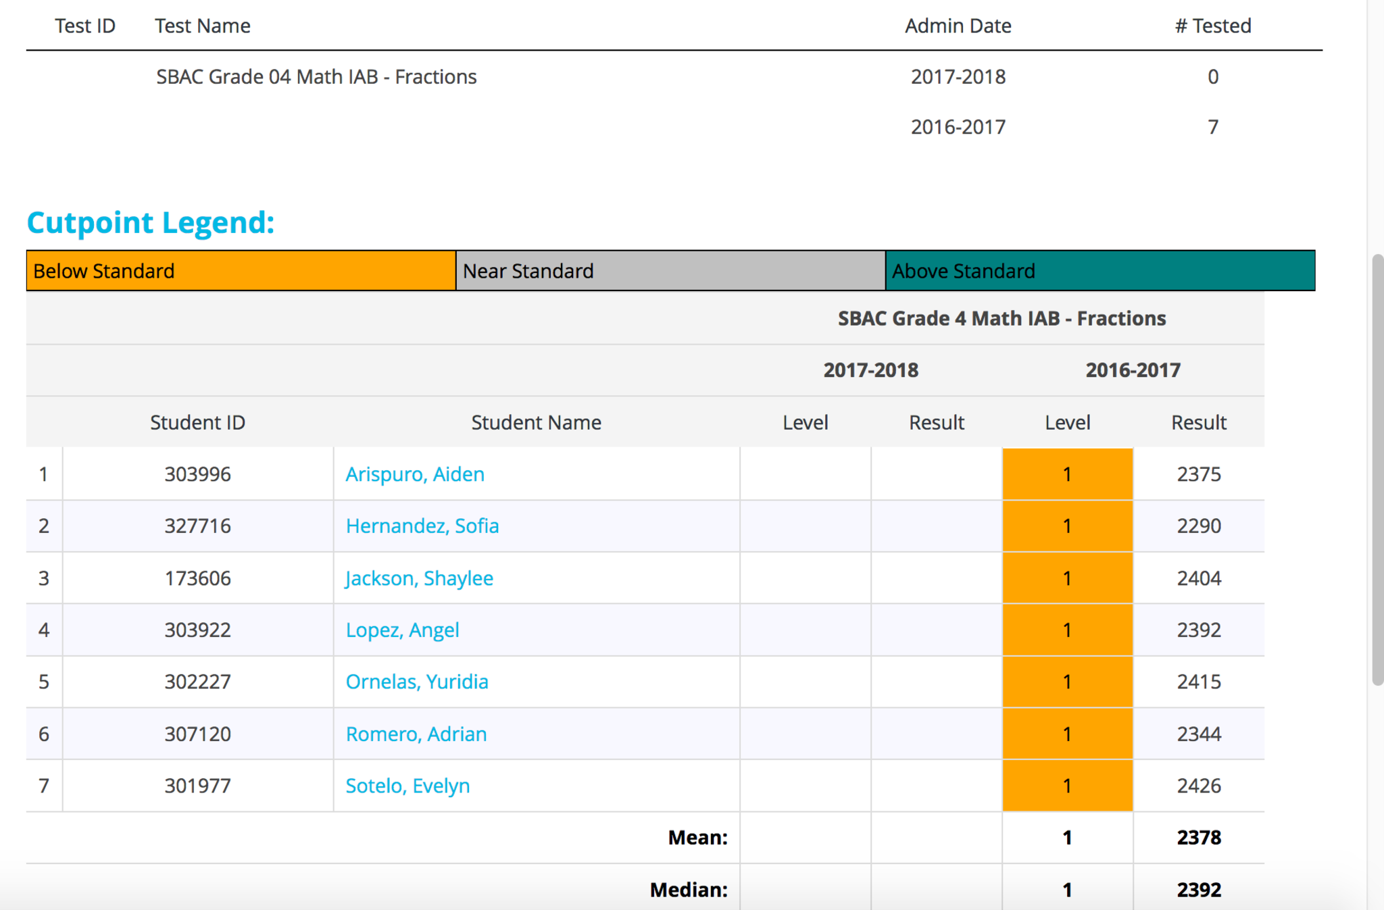Open student link Hernandez, Sofia
Screen dimensions: 1384x910
pyautogui.click(x=422, y=526)
